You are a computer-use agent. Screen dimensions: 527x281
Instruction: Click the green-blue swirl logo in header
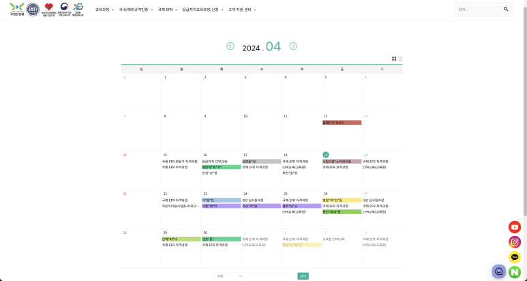[x=78, y=10]
